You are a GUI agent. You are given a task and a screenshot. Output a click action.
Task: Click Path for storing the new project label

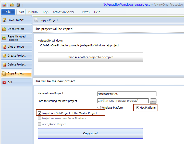[x=57, y=101]
